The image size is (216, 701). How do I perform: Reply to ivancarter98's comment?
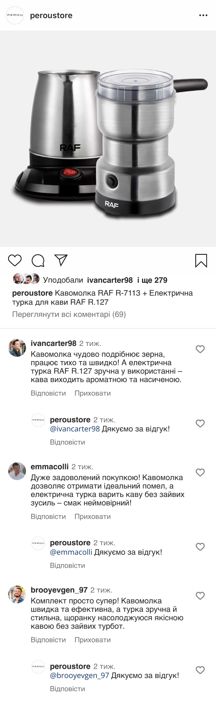coord(48,393)
